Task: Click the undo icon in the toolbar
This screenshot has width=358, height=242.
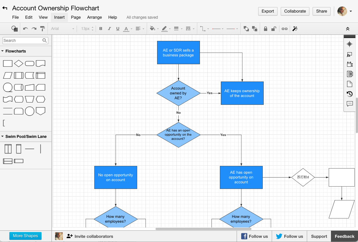Action: point(26,29)
